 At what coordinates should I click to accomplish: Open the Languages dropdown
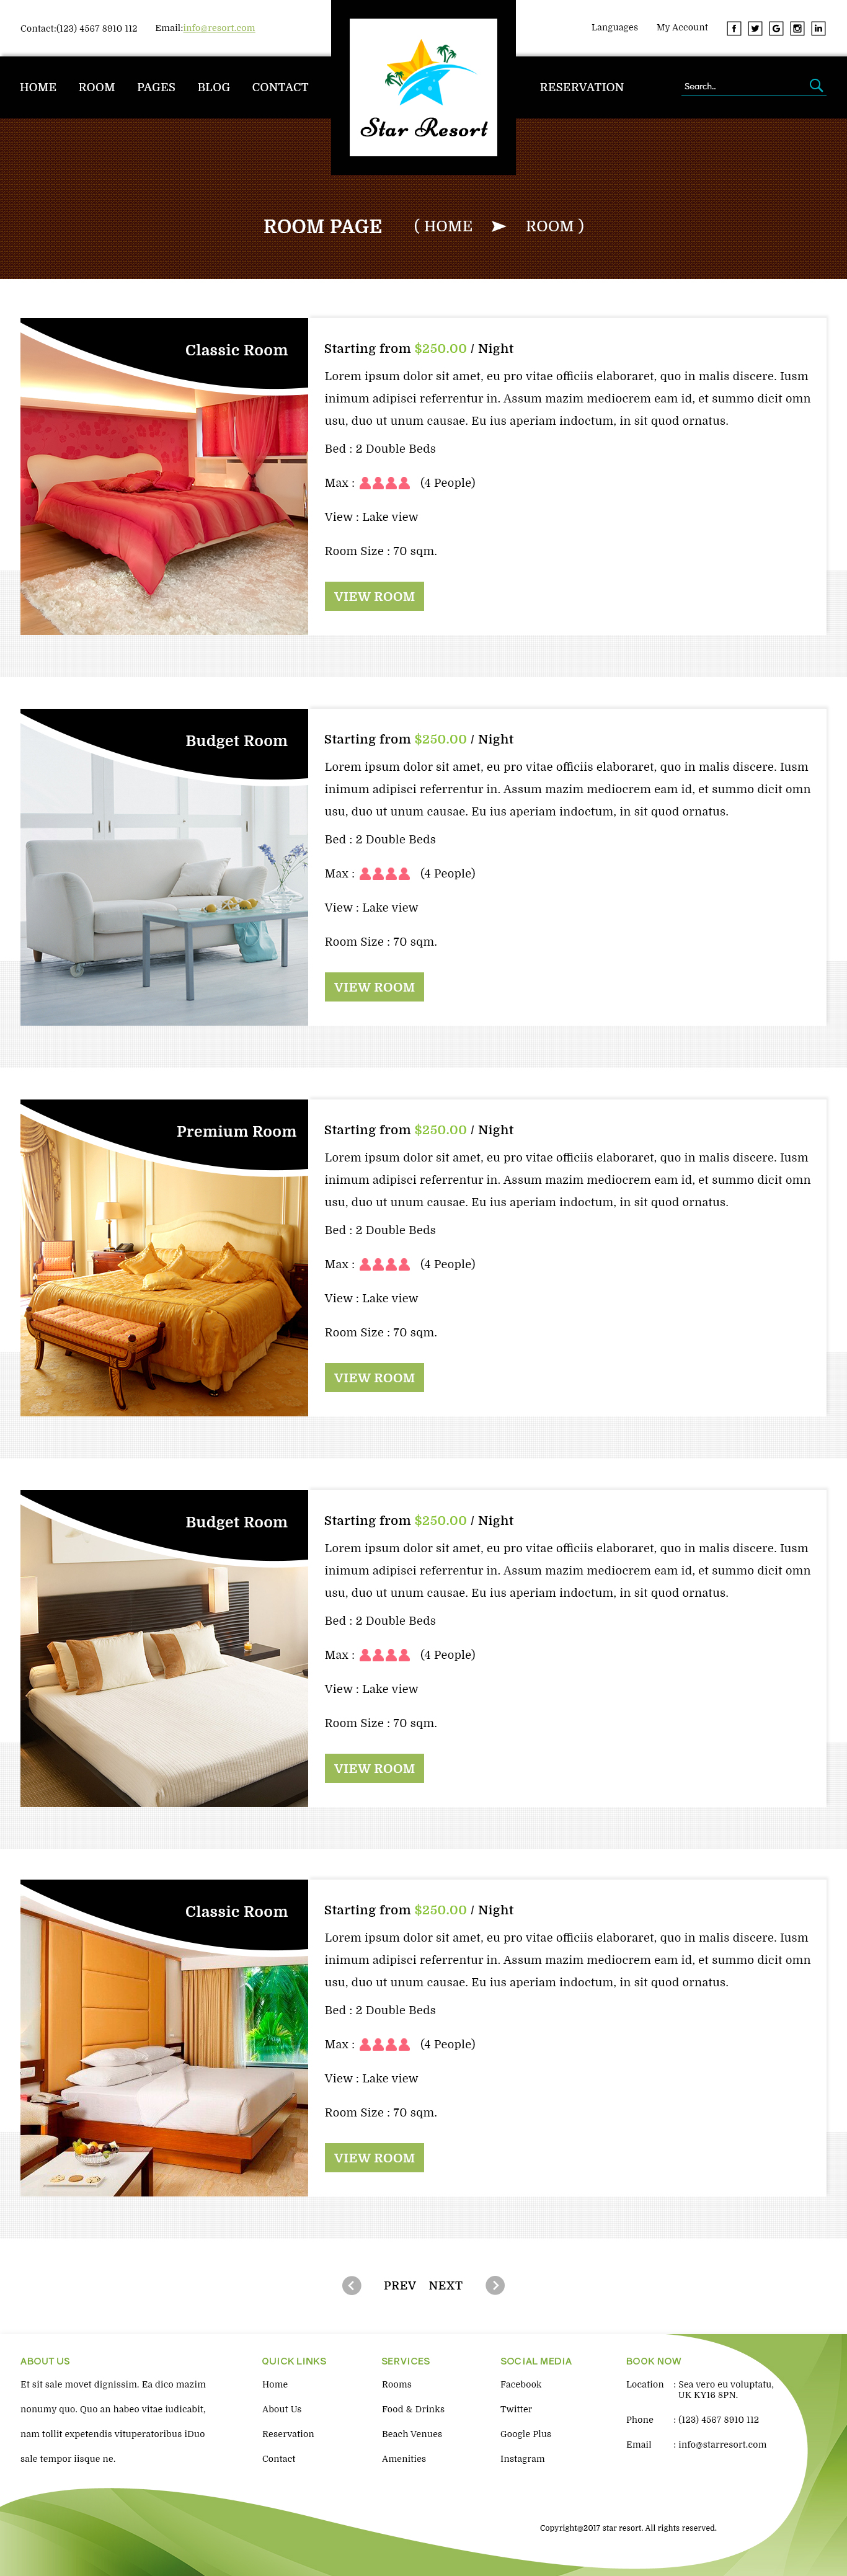click(x=614, y=27)
